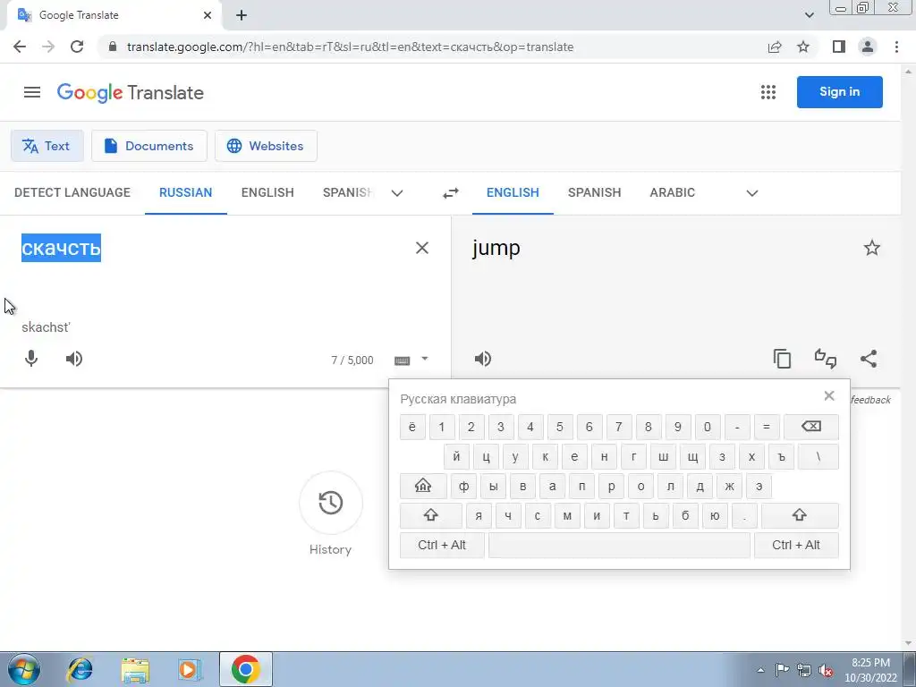This screenshot has width=916, height=687.
Task: Switch to Documents translation mode
Action: [x=149, y=146]
